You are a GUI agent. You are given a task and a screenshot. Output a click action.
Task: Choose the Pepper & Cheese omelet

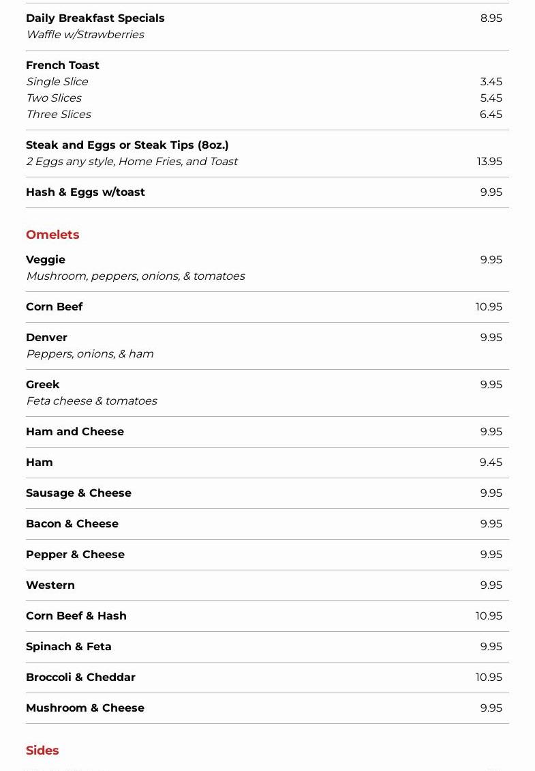click(75, 555)
